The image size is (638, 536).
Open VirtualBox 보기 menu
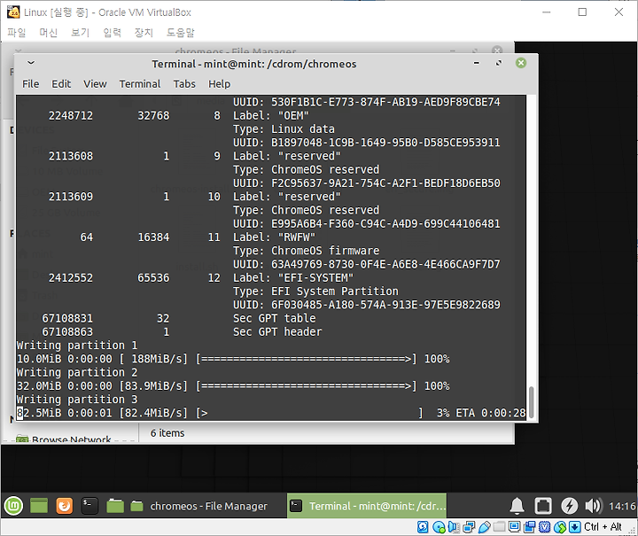click(x=80, y=32)
